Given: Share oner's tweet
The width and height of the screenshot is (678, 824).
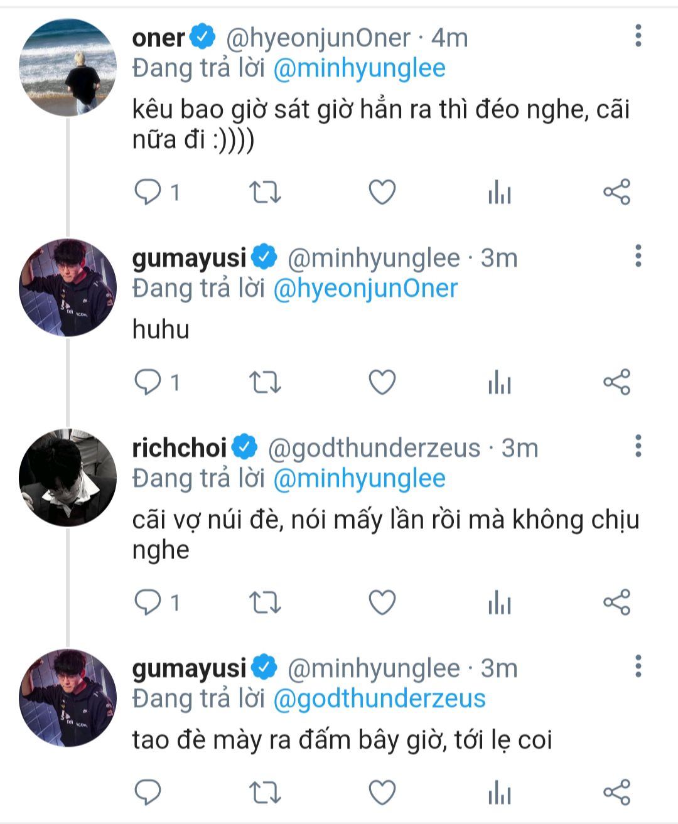Looking at the screenshot, I should (616, 192).
